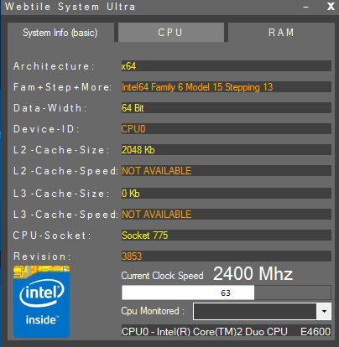
Task: Close the Webtile System Ultra window
Action: tap(331, 7)
